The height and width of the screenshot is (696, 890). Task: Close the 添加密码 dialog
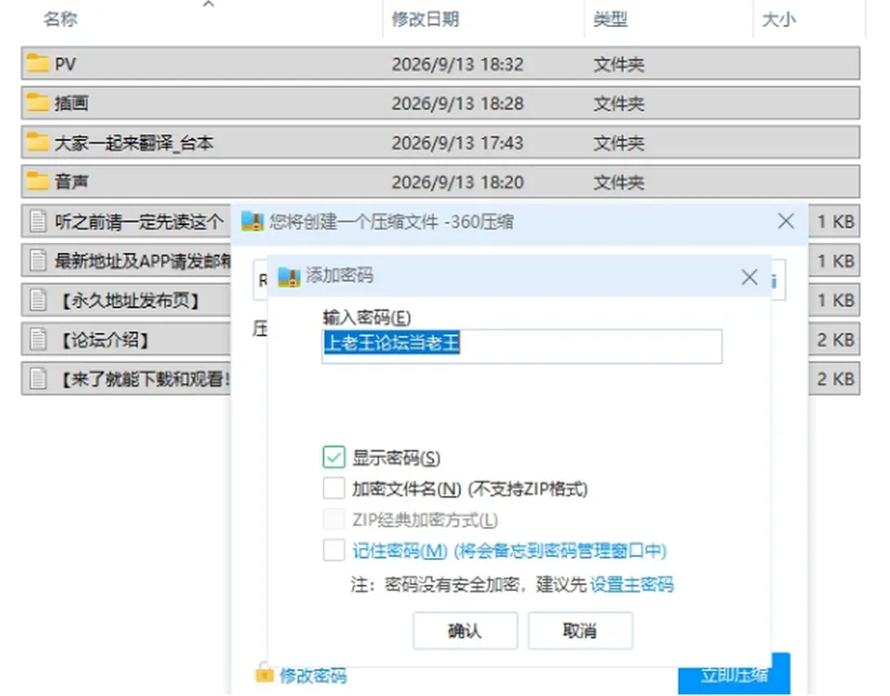(749, 277)
